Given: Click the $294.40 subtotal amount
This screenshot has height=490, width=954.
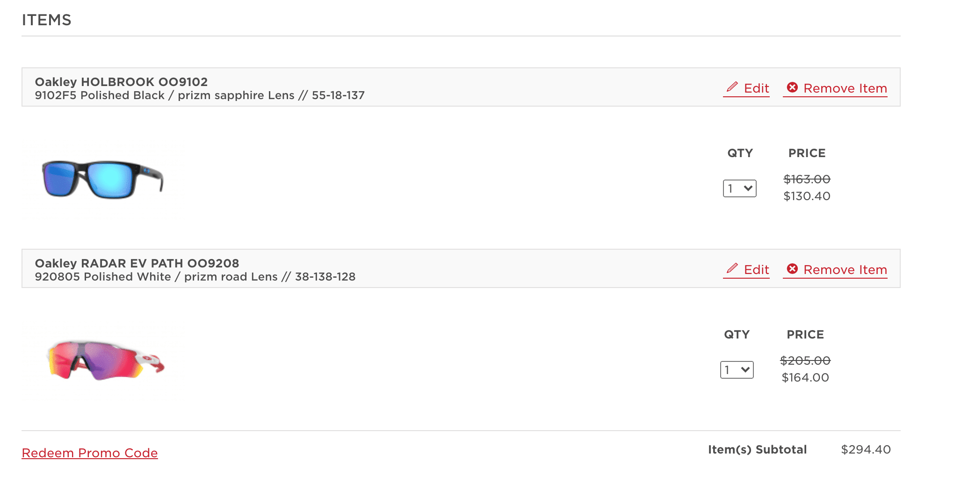Looking at the screenshot, I should (866, 450).
